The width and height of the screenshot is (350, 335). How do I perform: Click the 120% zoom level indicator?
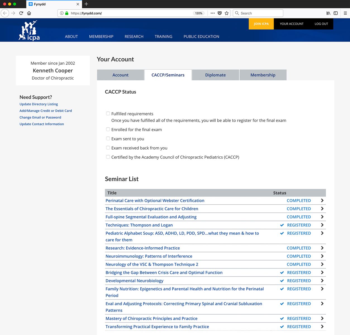199,13
